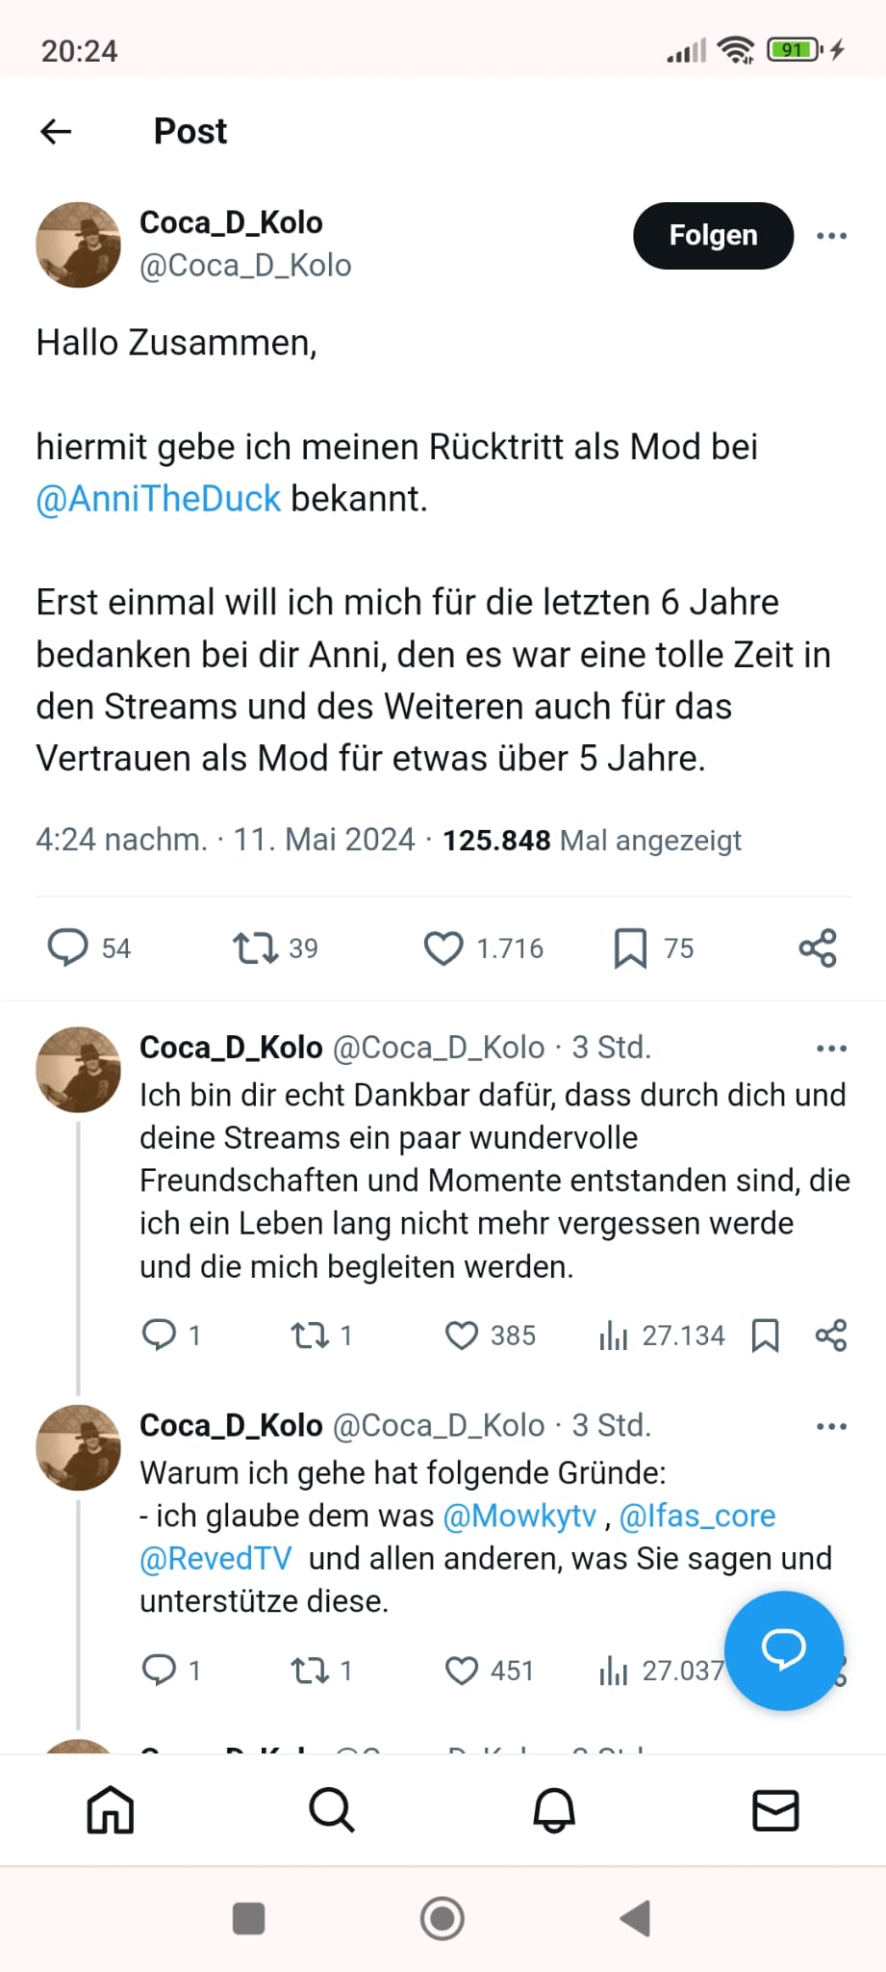Open Coca_D_Kolo's profile picture in header

tap(79, 245)
